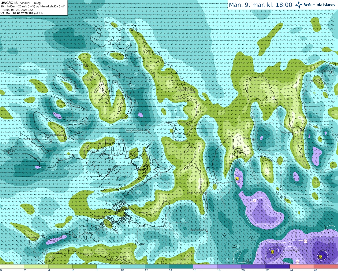This screenshot has width=338, height=272.
Task: Click the yellow 27 gust marker
Action: [237, 179]
